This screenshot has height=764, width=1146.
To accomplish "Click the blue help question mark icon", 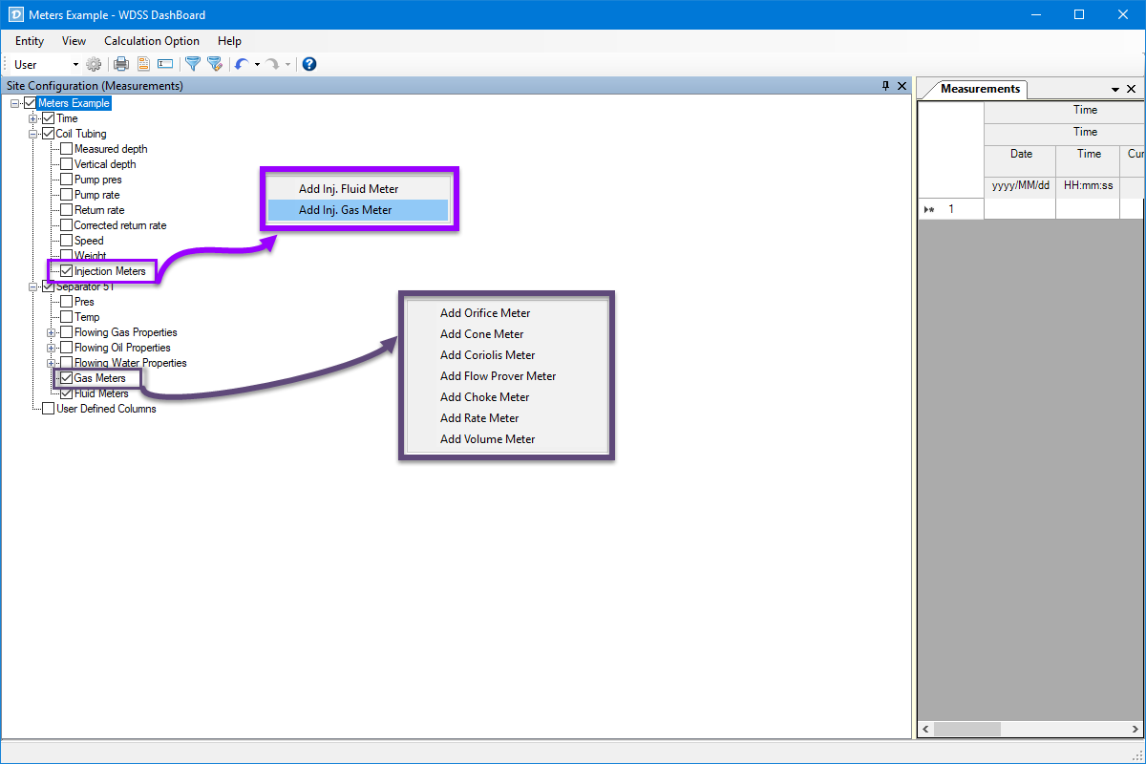I will tap(308, 64).
